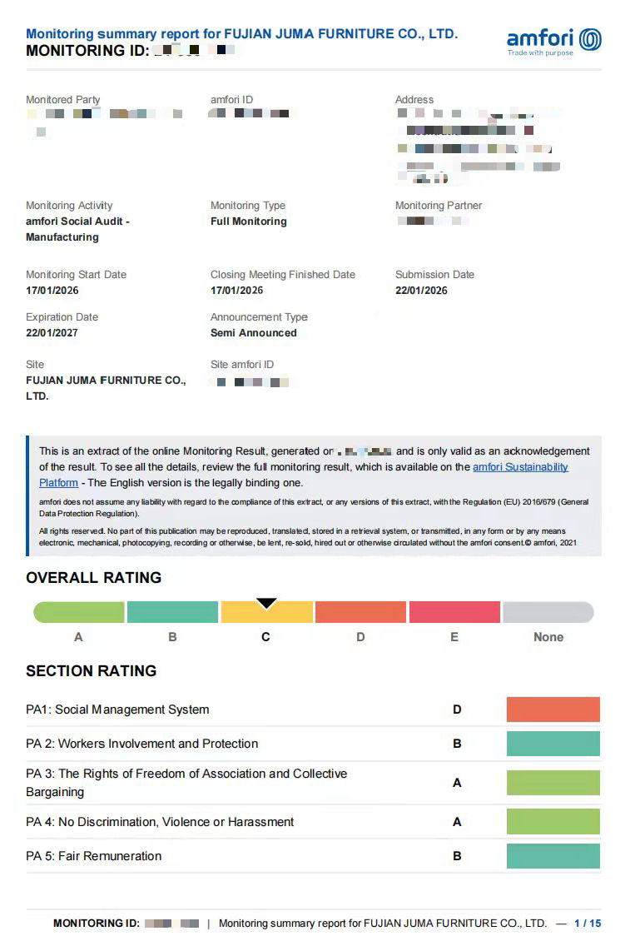Select the teal B overall rating segment

[x=172, y=612]
